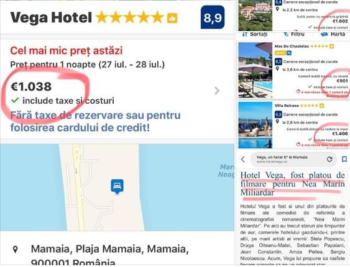
Task: Click the thumbs-up icon beside Vega Hotel stars
Action: click(x=172, y=18)
